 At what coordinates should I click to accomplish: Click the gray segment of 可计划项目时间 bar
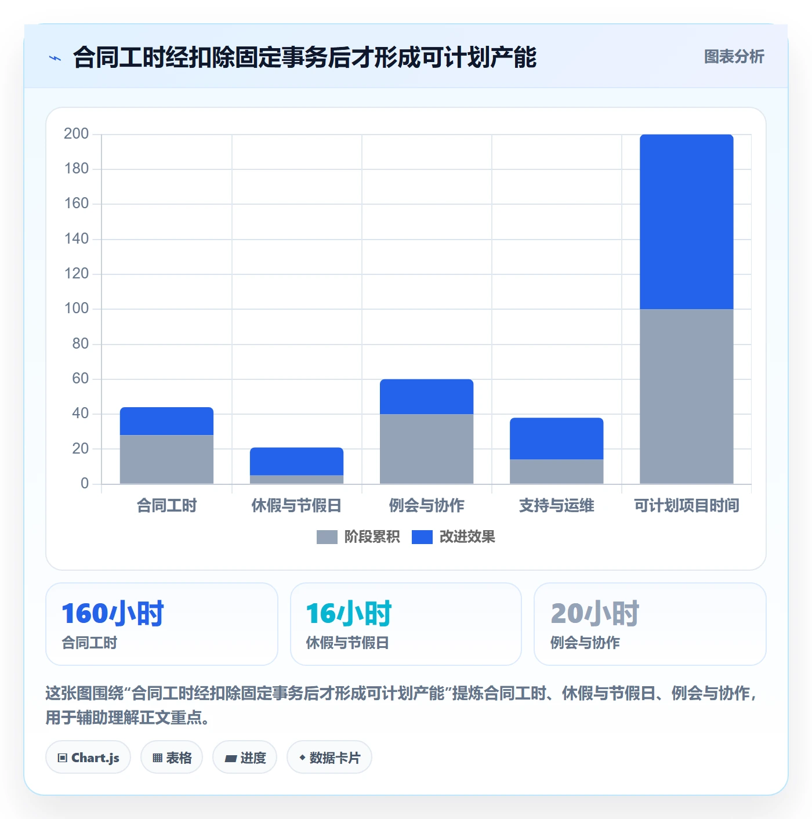coord(686,396)
